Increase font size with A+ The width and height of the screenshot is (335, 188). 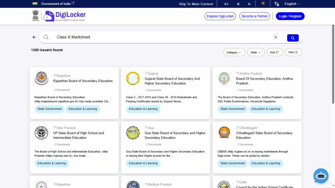point(226,4)
